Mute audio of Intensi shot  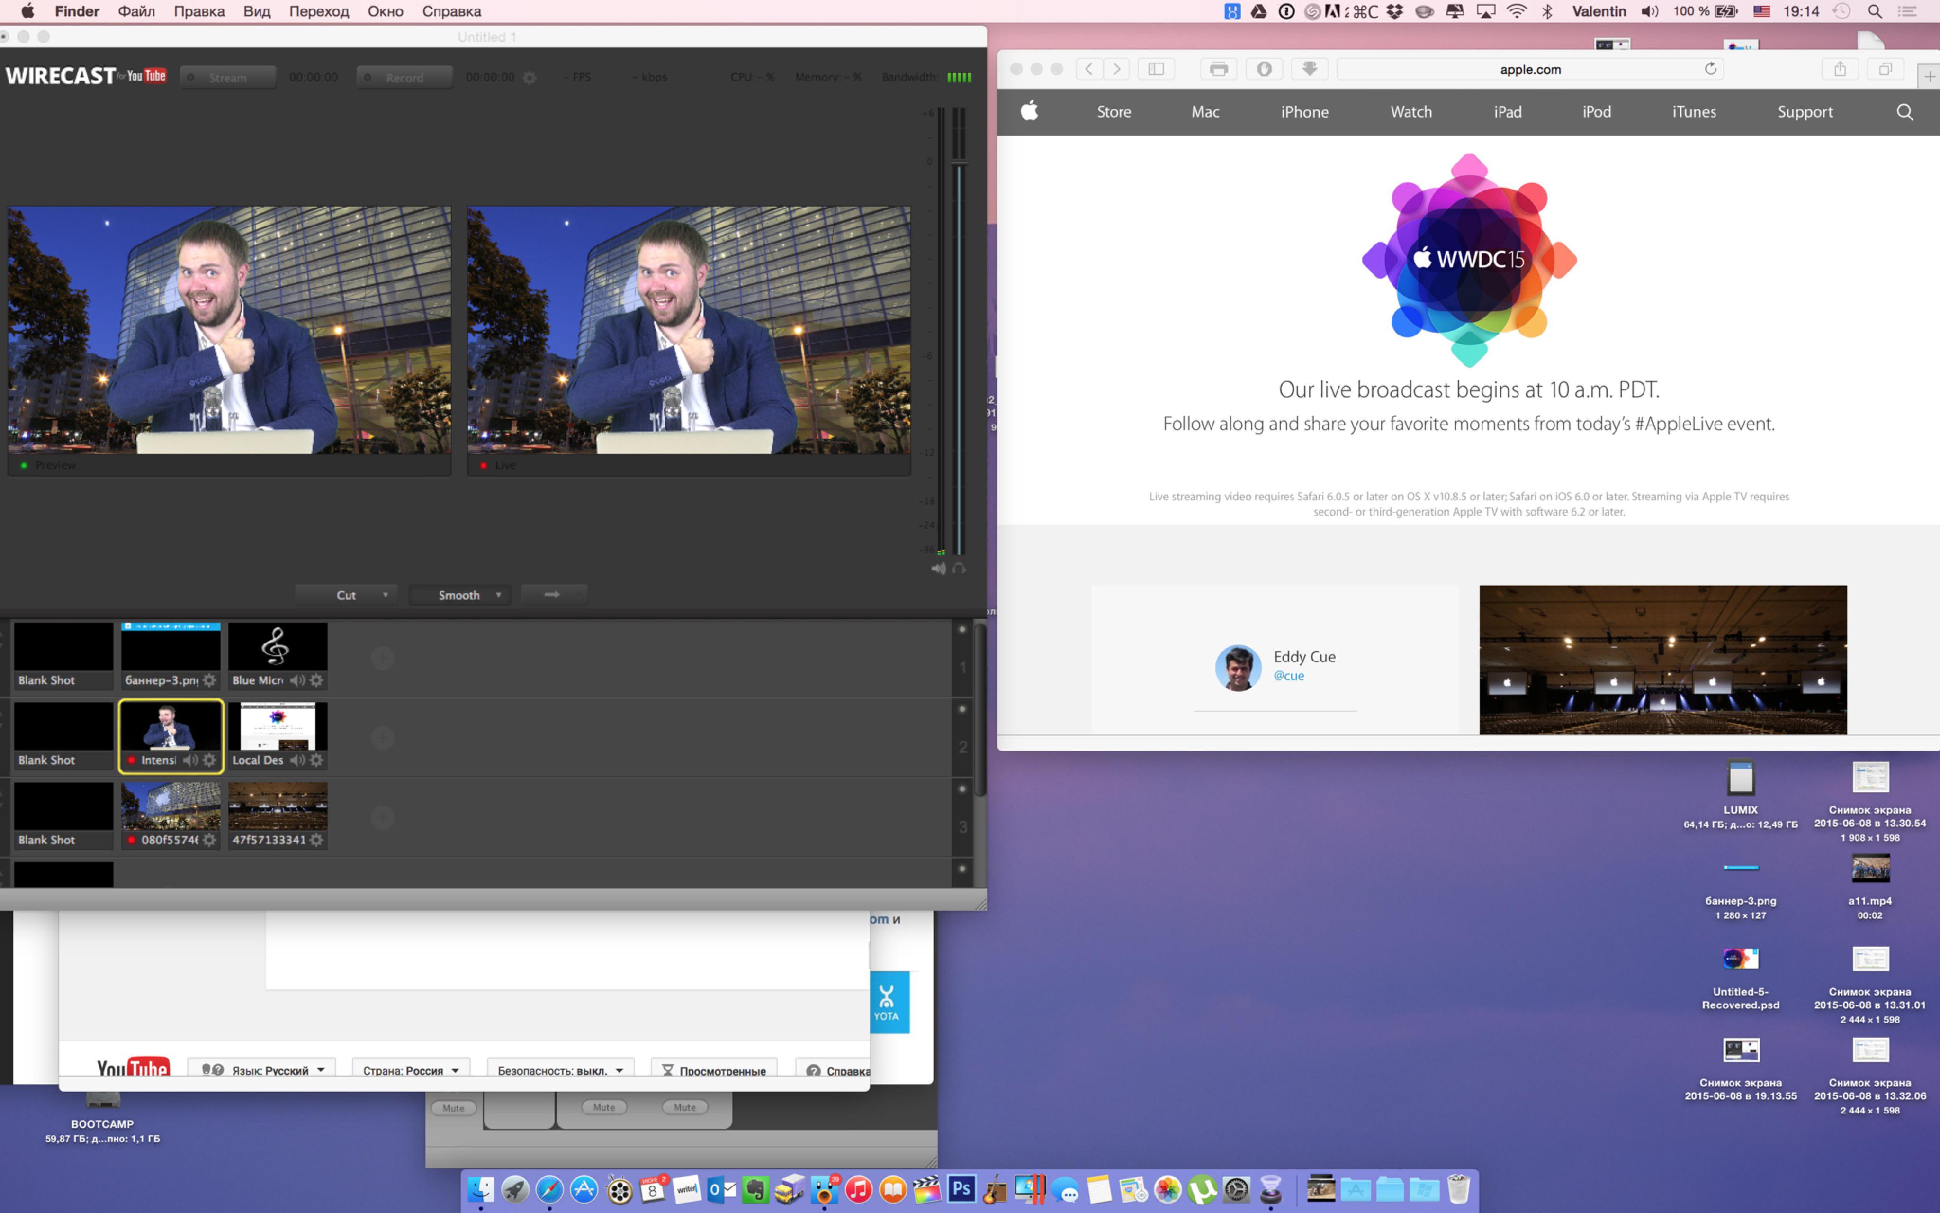[190, 760]
